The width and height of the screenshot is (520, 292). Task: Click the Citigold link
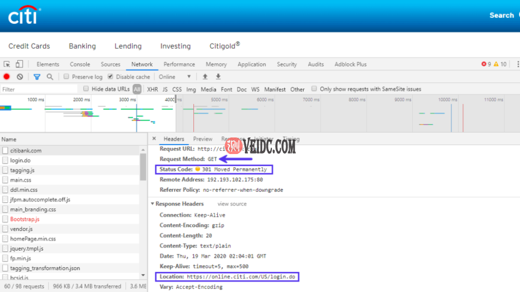click(x=225, y=46)
